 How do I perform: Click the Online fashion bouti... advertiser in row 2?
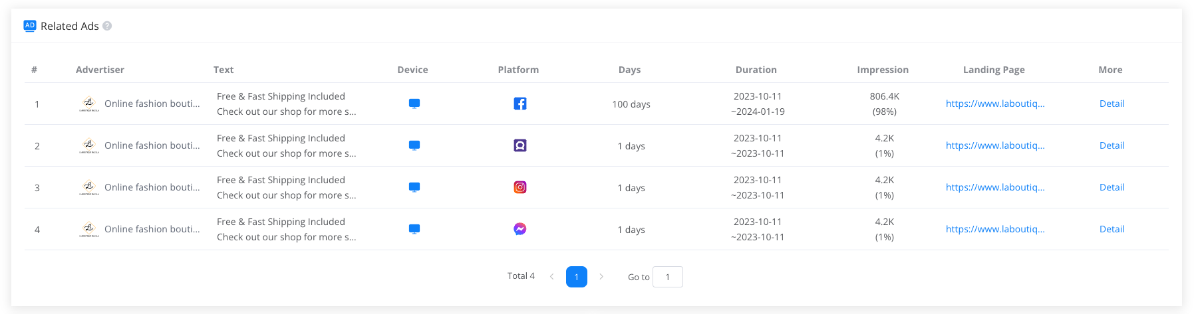[x=152, y=145]
